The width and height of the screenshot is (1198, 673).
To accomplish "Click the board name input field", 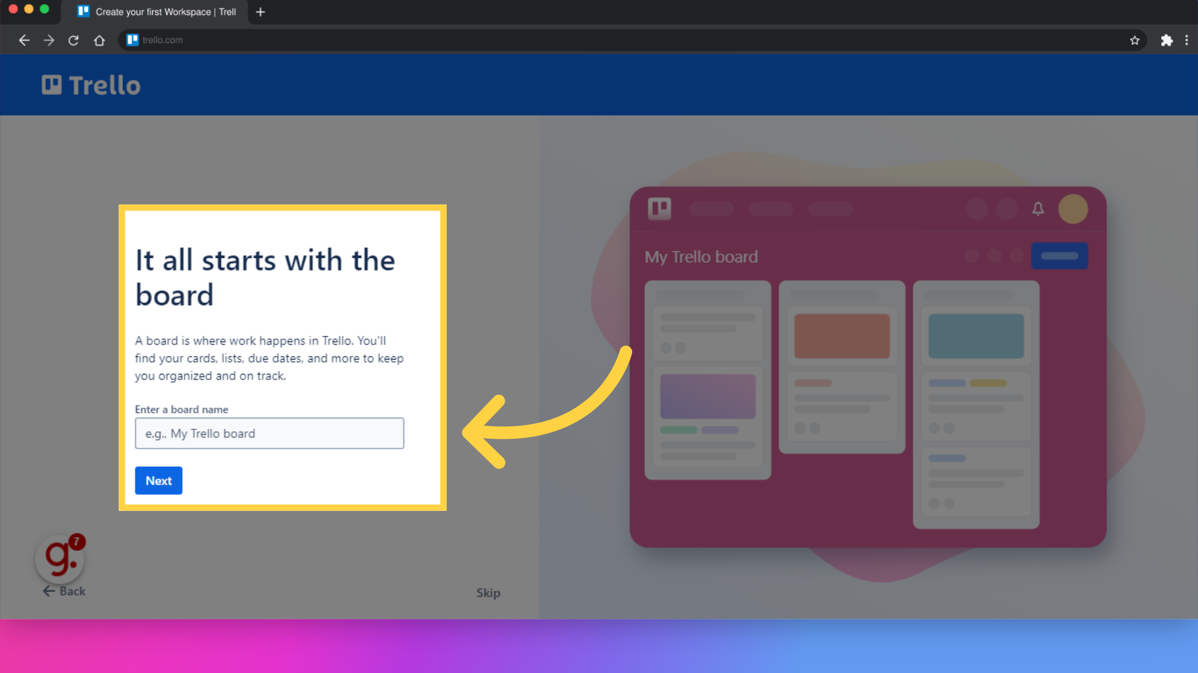I will pos(269,433).
